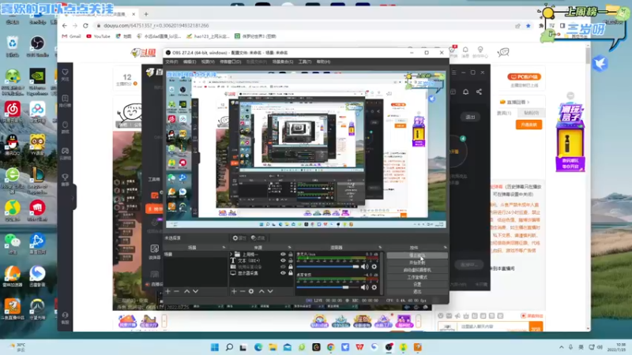
Task: Open OBS 帮助(H) menu
Action: 323,62
